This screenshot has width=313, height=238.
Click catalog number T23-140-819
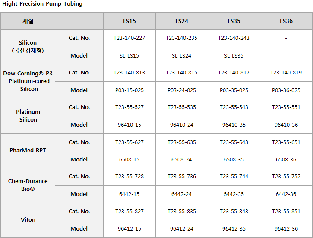286,73
